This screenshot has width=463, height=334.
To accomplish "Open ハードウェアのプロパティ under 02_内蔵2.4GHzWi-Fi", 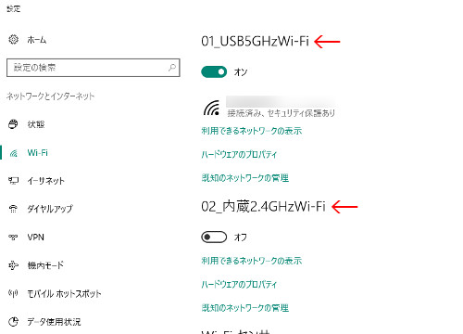I will click(239, 284).
